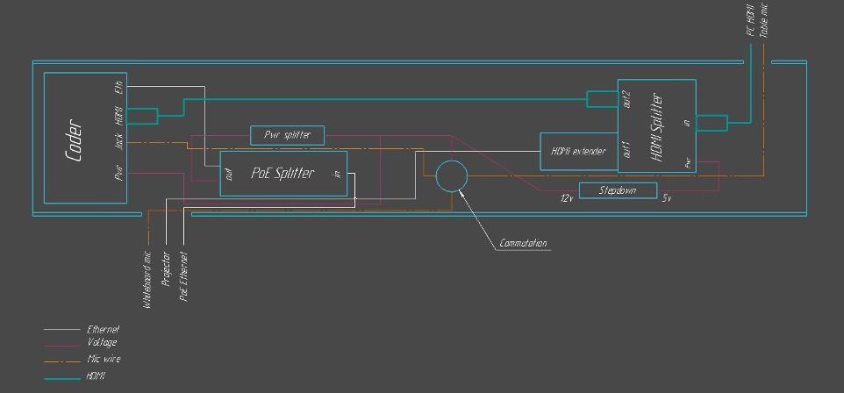Click the Table mic label

point(764,20)
